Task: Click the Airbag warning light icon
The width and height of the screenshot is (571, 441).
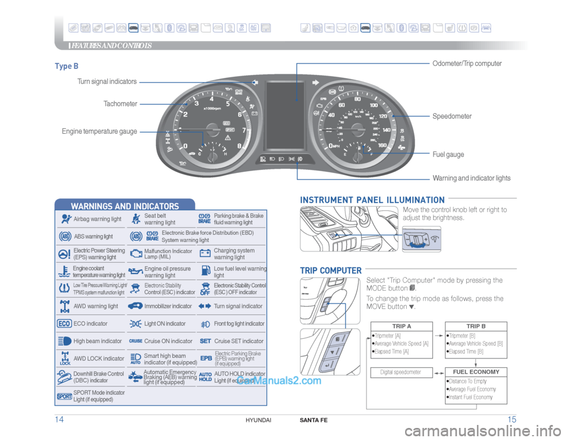Action: pos(66,219)
